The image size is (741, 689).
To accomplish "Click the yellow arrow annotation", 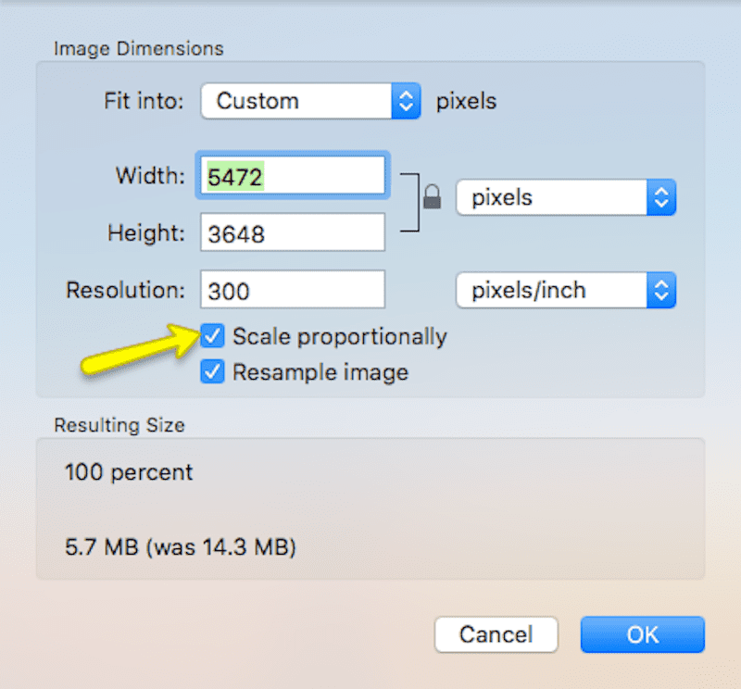I will 141,349.
